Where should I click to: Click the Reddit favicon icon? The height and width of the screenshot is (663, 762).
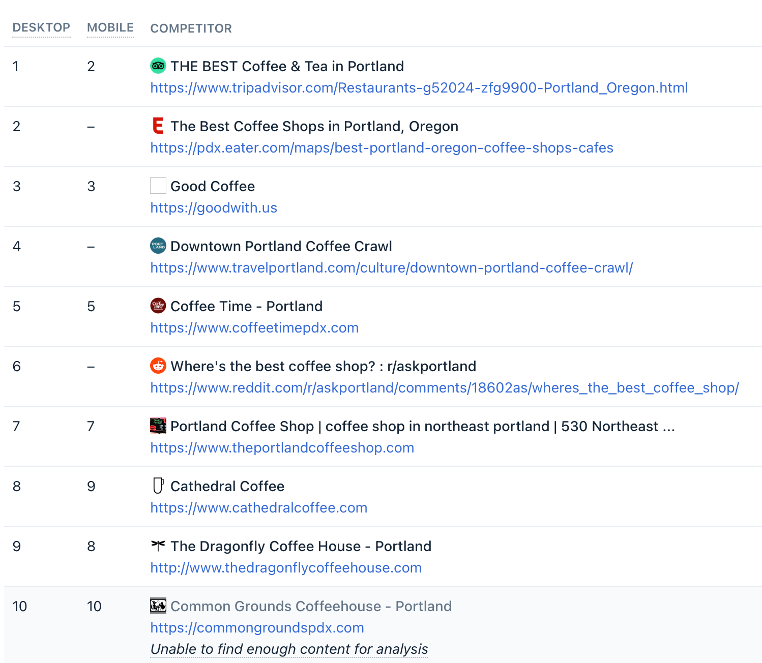tap(158, 366)
